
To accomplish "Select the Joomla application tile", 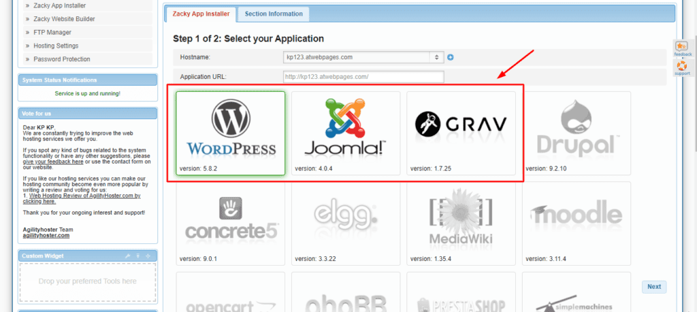I will point(346,133).
